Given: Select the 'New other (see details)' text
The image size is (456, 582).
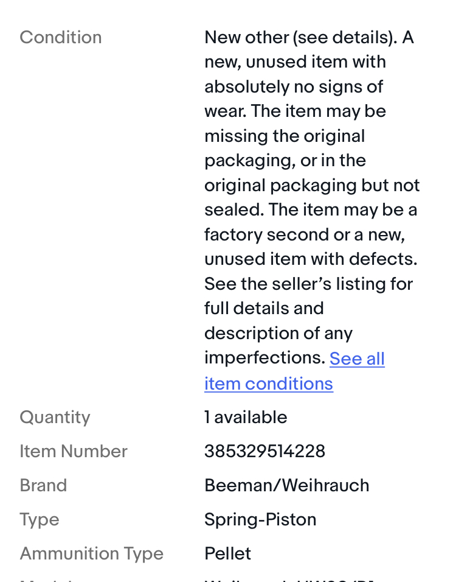Looking at the screenshot, I should (x=300, y=38).
